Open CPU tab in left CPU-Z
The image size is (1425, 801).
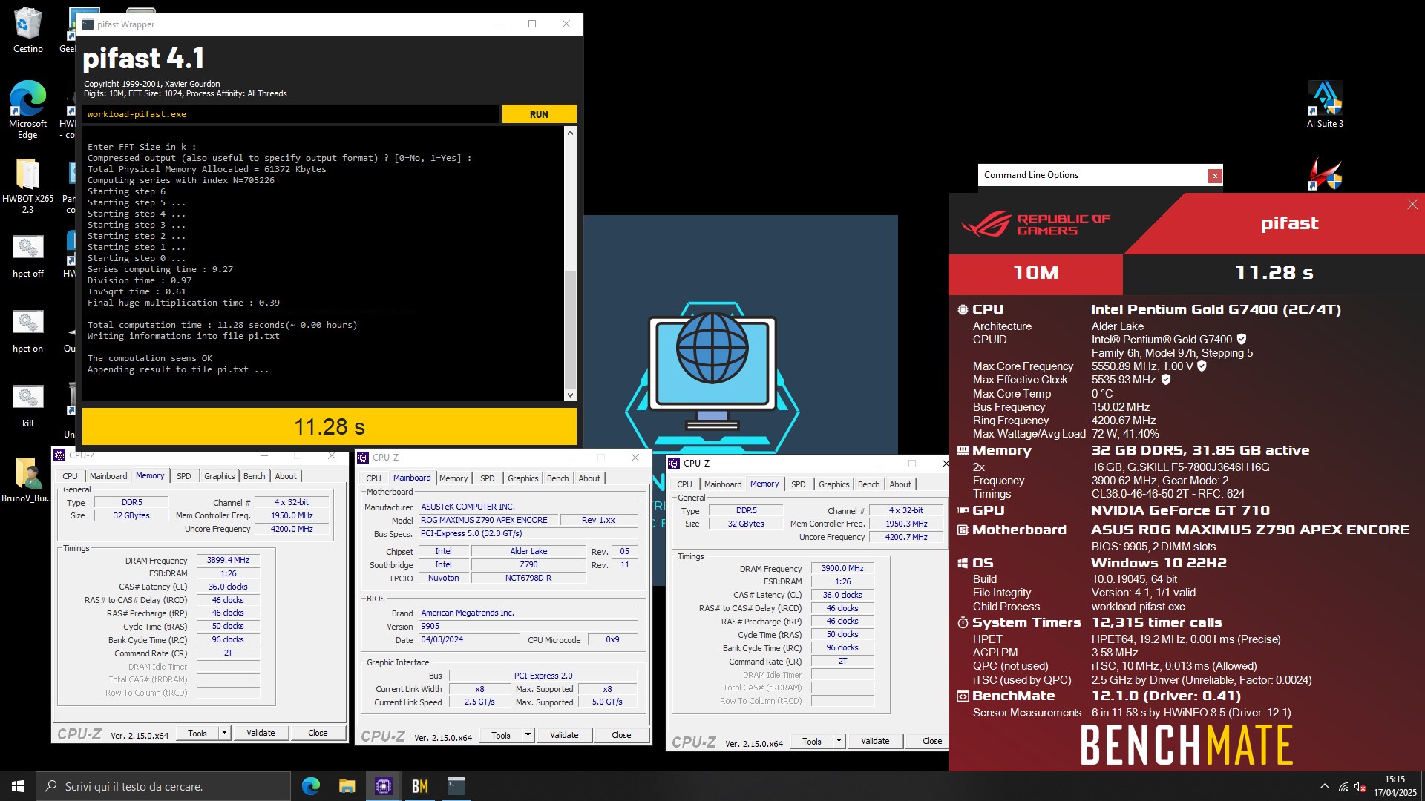click(70, 476)
